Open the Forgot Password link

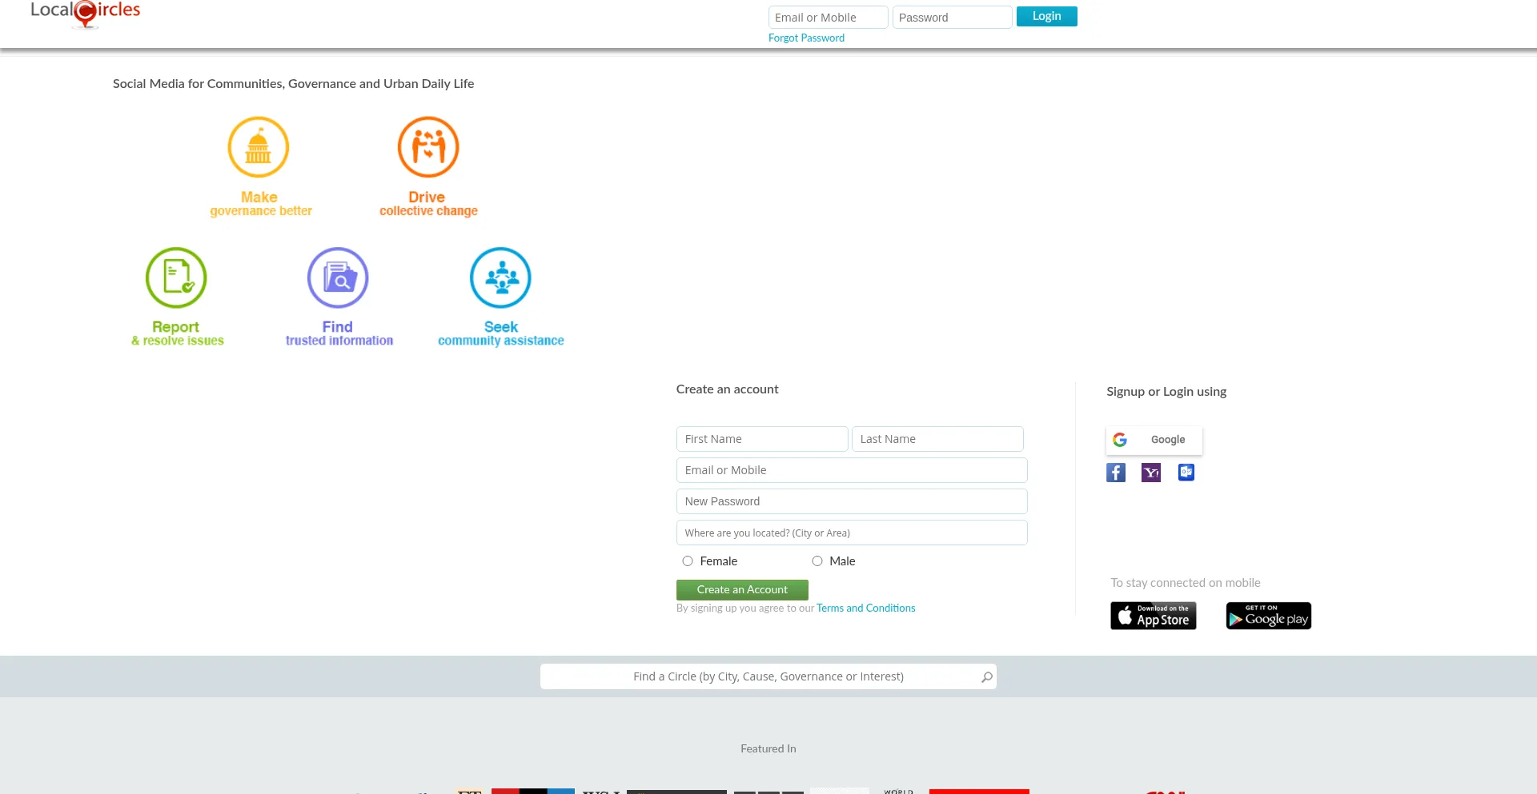click(x=806, y=38)
